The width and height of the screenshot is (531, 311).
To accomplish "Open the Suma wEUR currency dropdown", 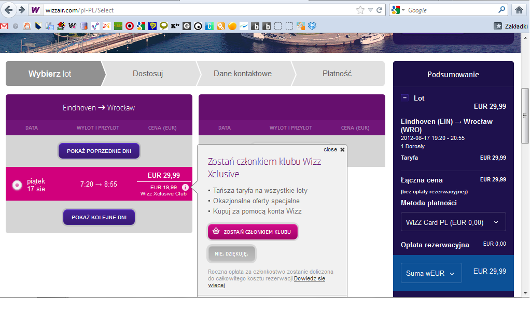I will pyautogui.click(x=431, y=273).
